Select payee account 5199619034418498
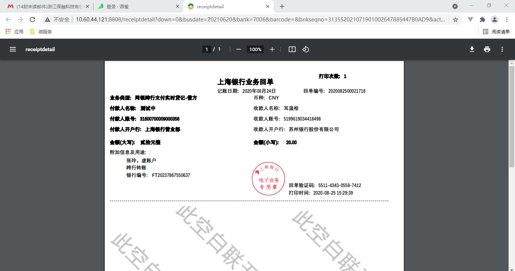This screenshot has height=271, width=515. coord(302,119)
